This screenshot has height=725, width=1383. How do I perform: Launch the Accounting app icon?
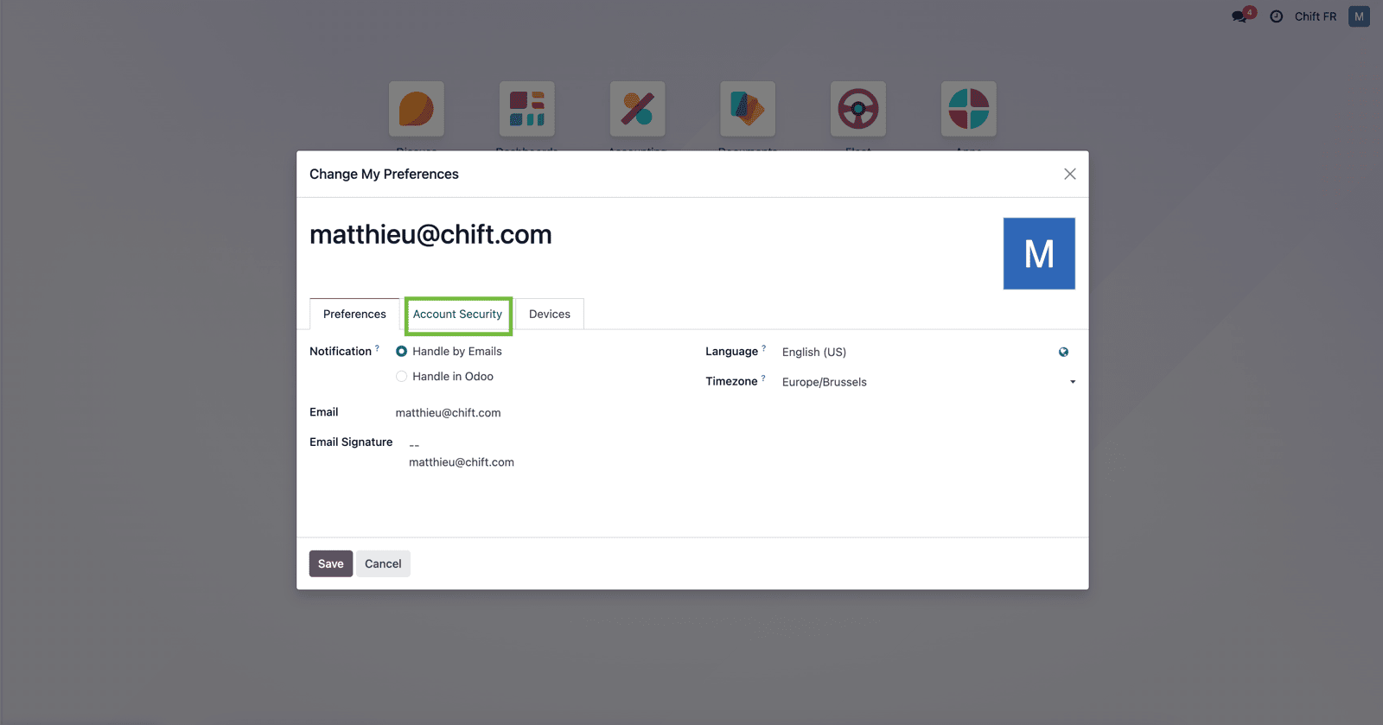coord(638,109)
